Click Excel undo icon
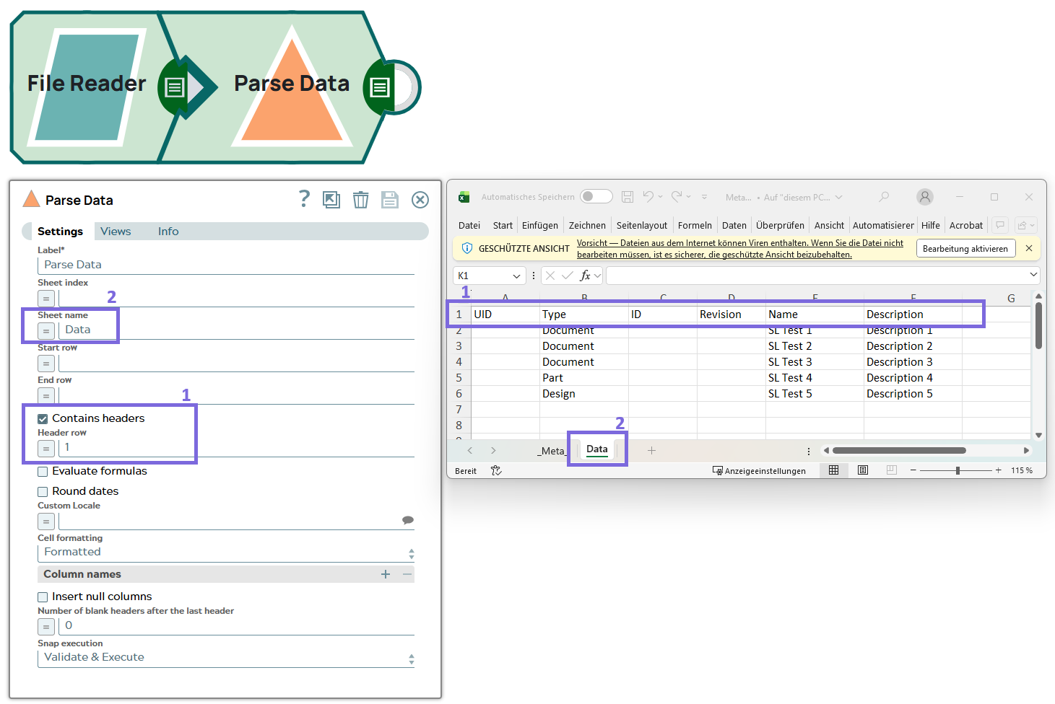1055x704 pixels. click(648, 196)
